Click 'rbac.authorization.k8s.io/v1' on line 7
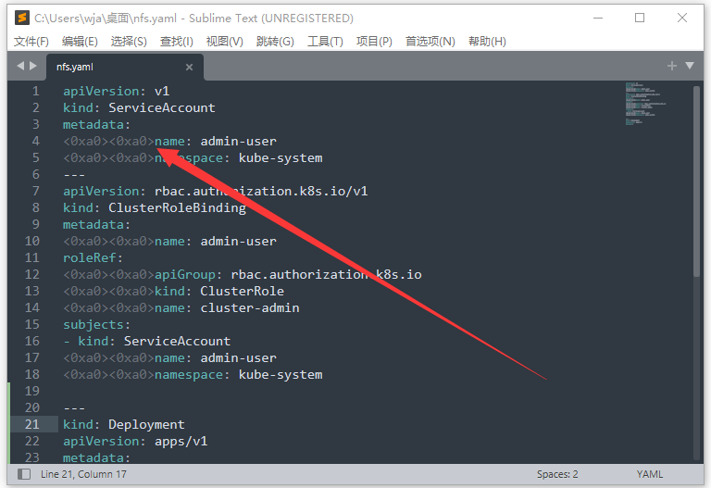Viewport: 711px width, 488px height. 261,192
